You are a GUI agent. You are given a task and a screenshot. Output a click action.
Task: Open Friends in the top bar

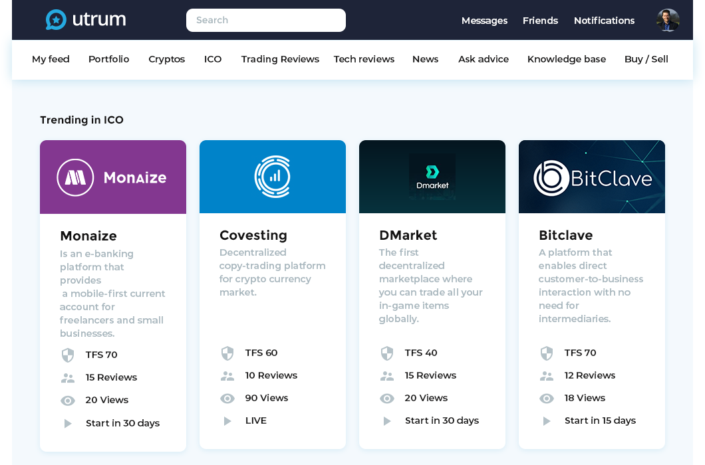(540, 21)
